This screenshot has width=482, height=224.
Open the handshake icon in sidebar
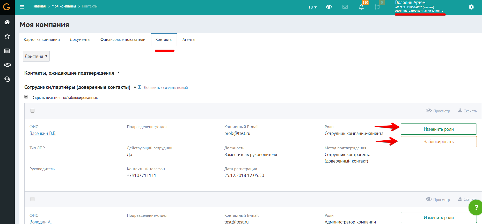point(7,65)
